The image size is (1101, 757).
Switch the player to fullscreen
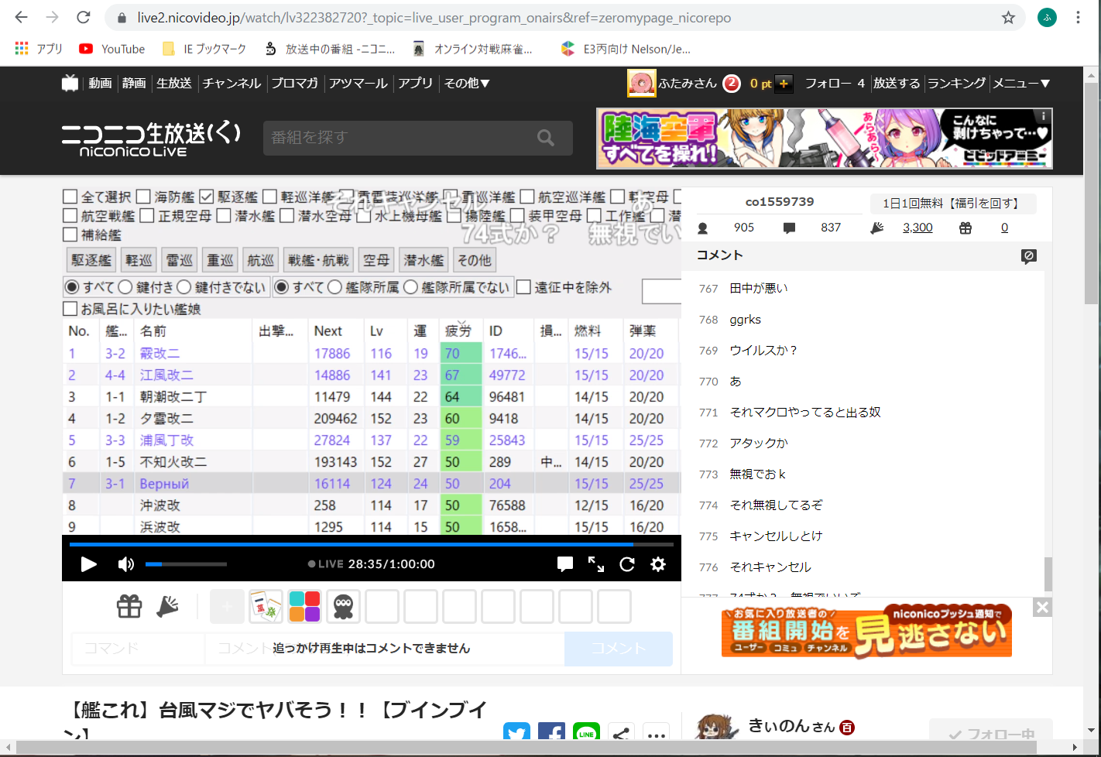596,564
